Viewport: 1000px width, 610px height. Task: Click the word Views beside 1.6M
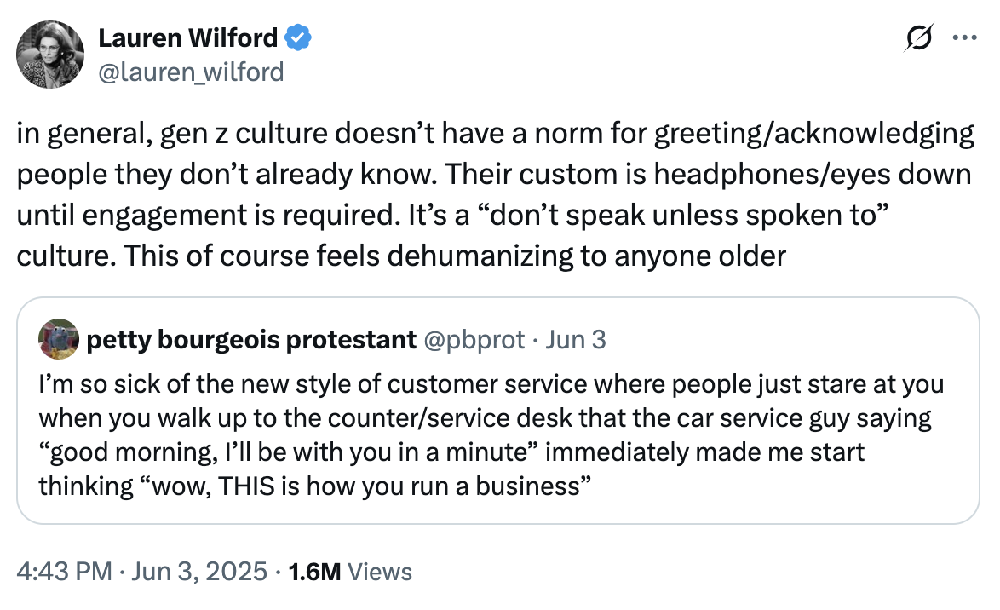[380, 571]
